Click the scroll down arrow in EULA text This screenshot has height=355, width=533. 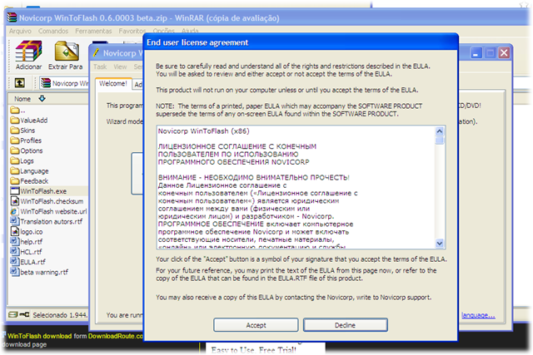tap(440, 243)
